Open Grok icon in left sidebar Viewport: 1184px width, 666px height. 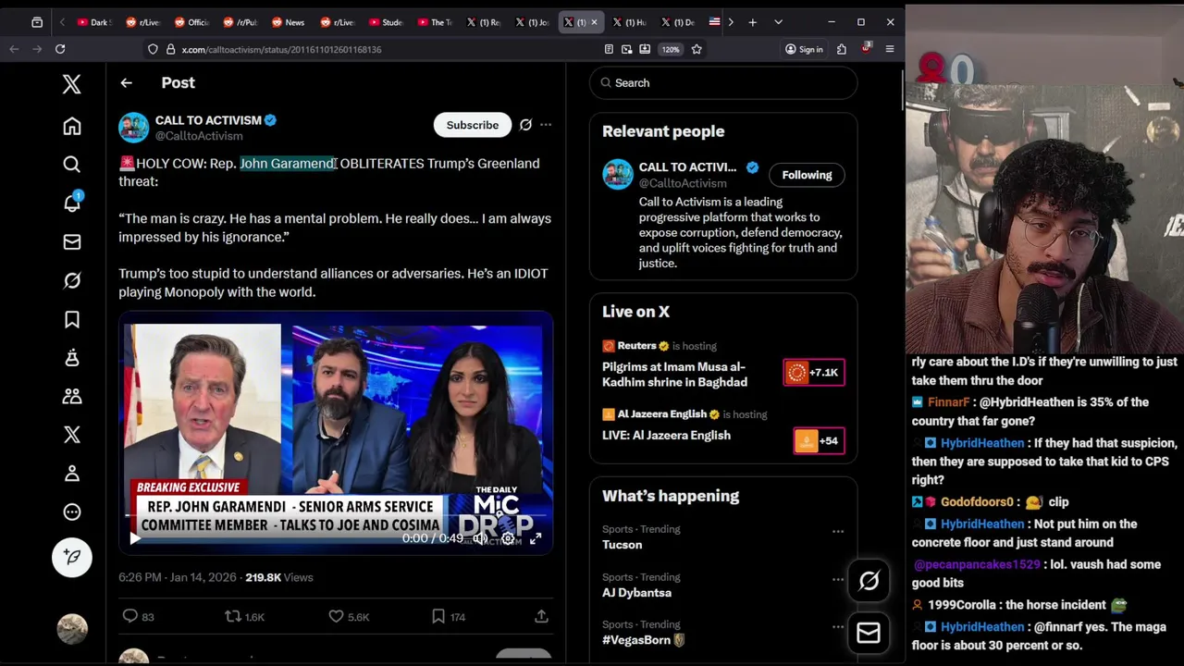(x=71, y=280)
